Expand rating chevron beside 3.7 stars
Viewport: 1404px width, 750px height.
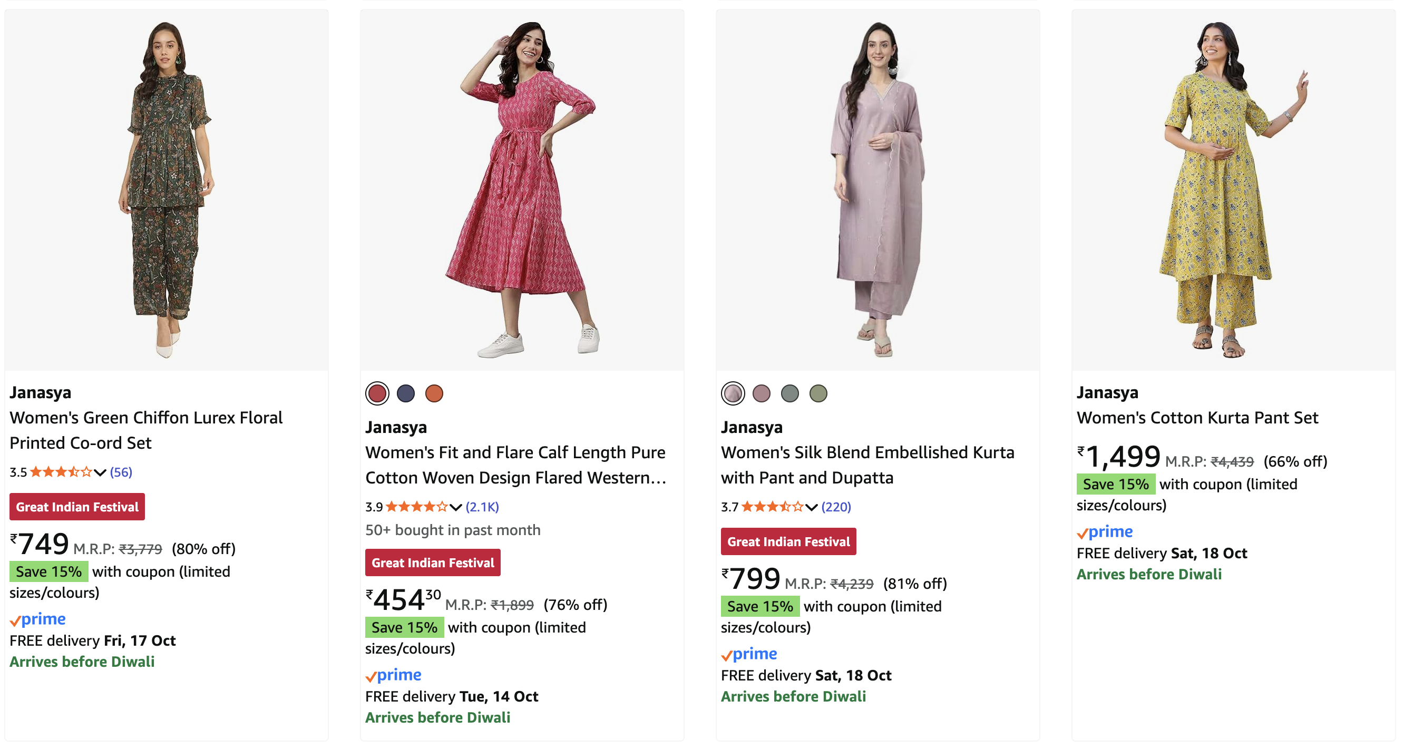tap(812, 507)
